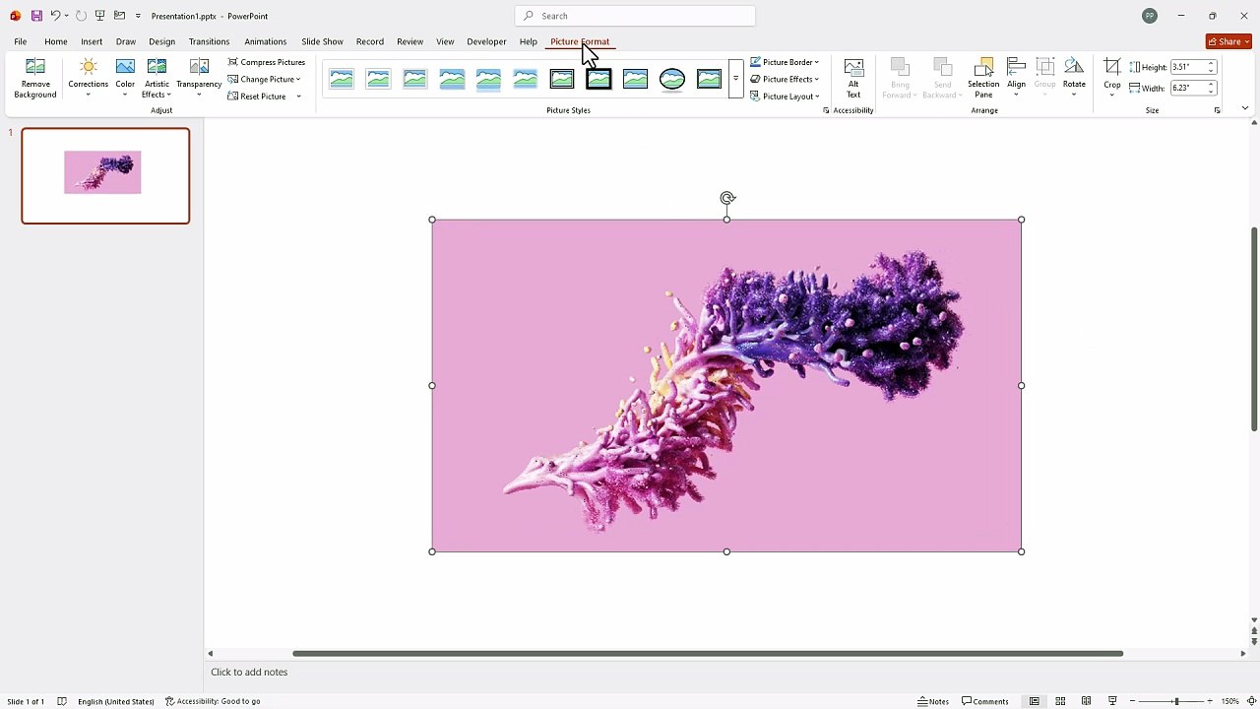The width and height of the screenshot is (1260, 709).
Task: Expand the Reset Picture dropdown arrow
Action: [x=298, y=97]
